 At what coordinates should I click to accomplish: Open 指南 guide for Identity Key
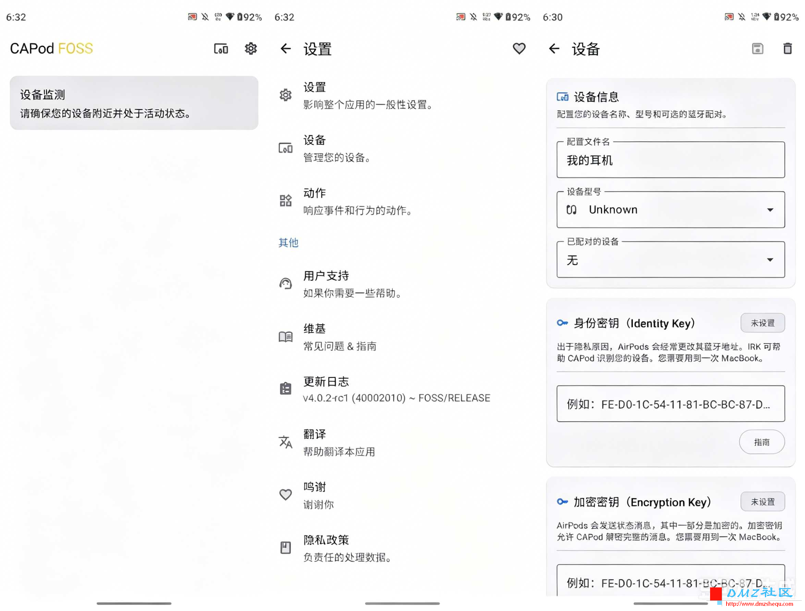762,442
